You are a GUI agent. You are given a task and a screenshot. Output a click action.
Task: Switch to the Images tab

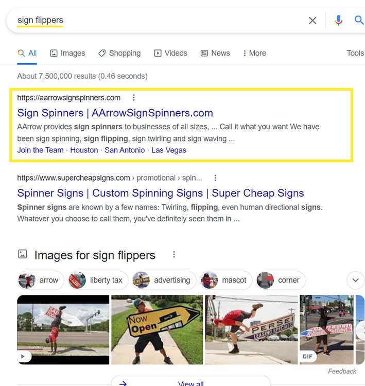click(x=68, y=53)
